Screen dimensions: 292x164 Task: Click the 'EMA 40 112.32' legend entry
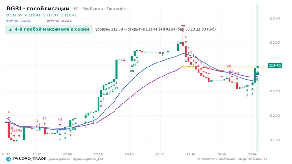tap(59, 20)
